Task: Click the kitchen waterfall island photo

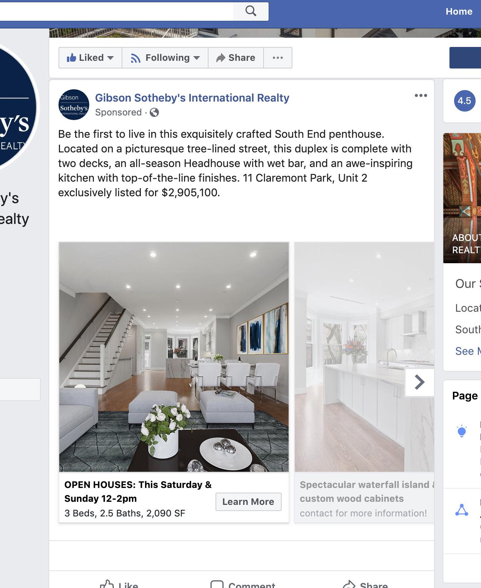Action: (x=364, y=357)
